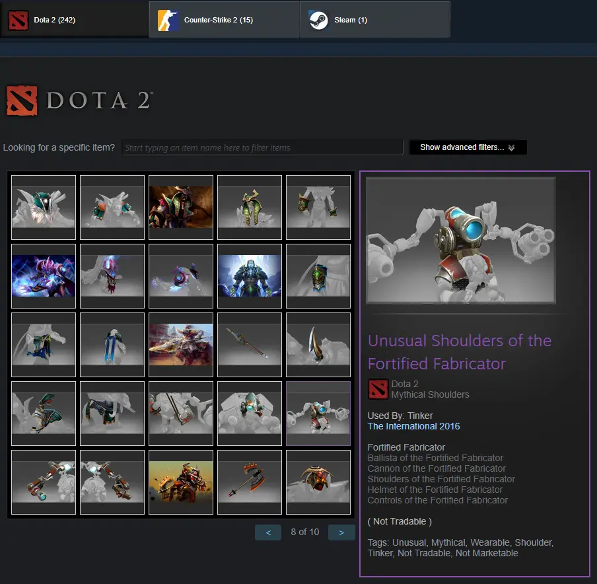Click 'Helmet of the Fortified Fabricator' entry

click(435, 490)
